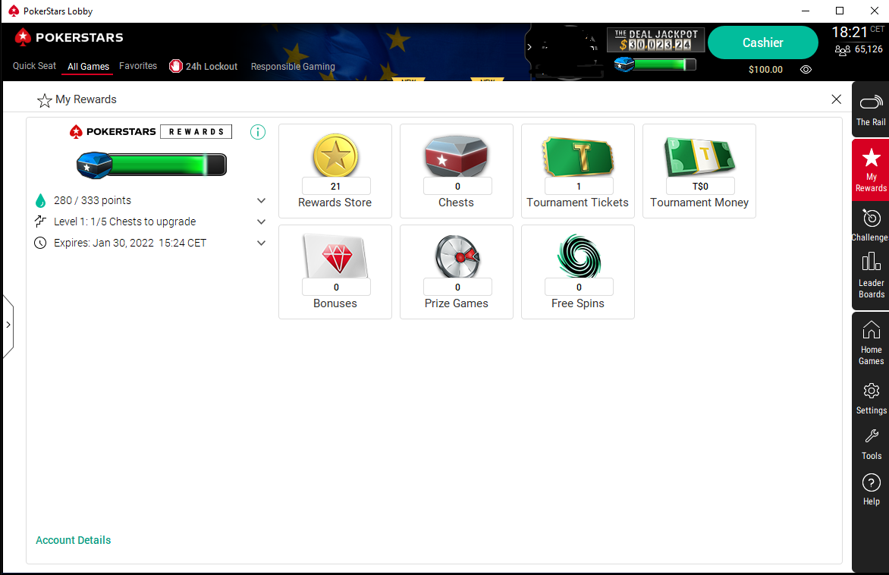Switch to All Games tab
889x575 pixels.
pos(89,66)
